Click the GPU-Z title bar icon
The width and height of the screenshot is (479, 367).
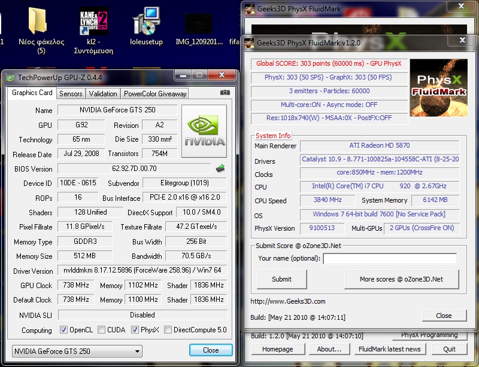[11, 78]
